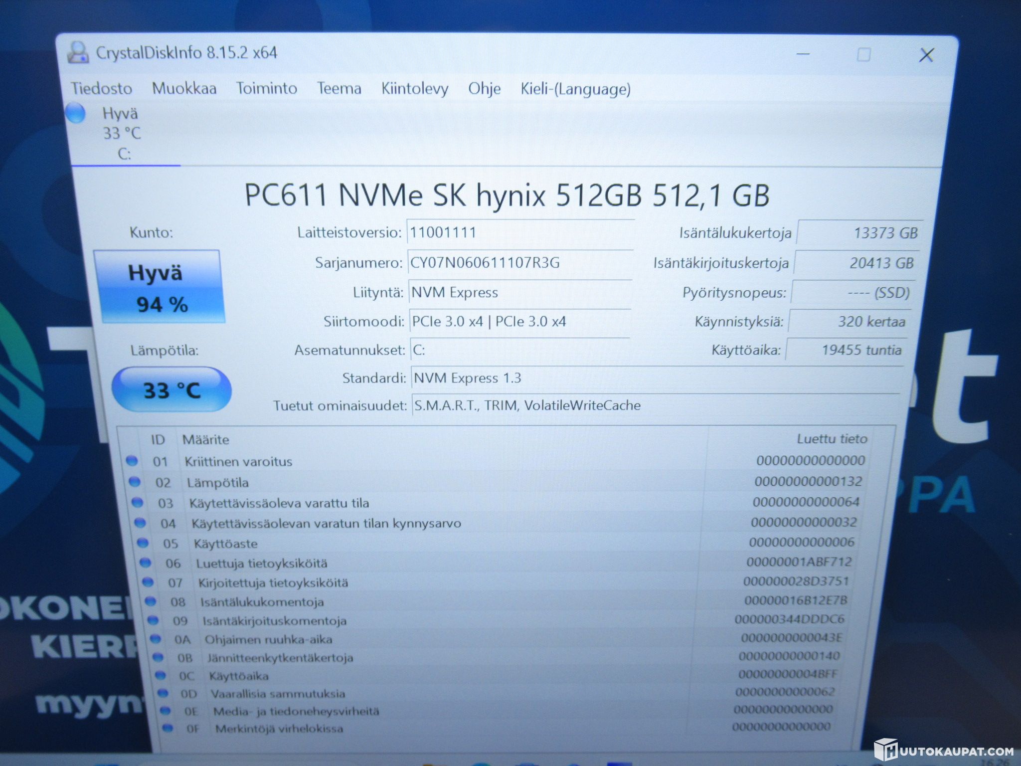1021x766 pixels.
Task: Open the Kiintolevy menu
Action: pyautogui.click(x=415, y=89)
